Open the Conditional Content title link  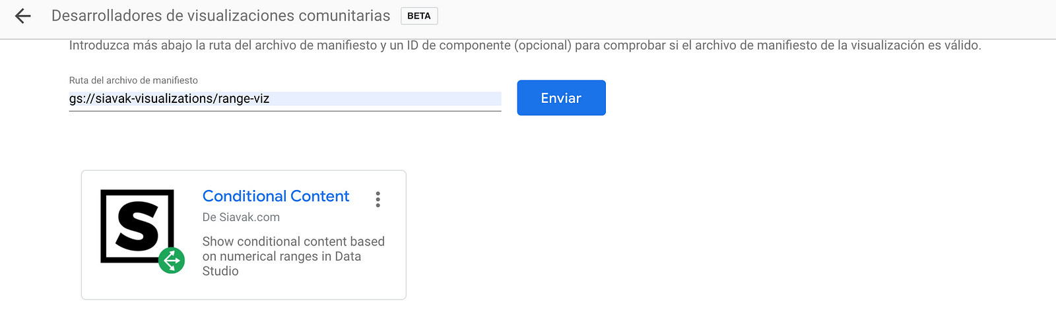(x=276, y=196)
